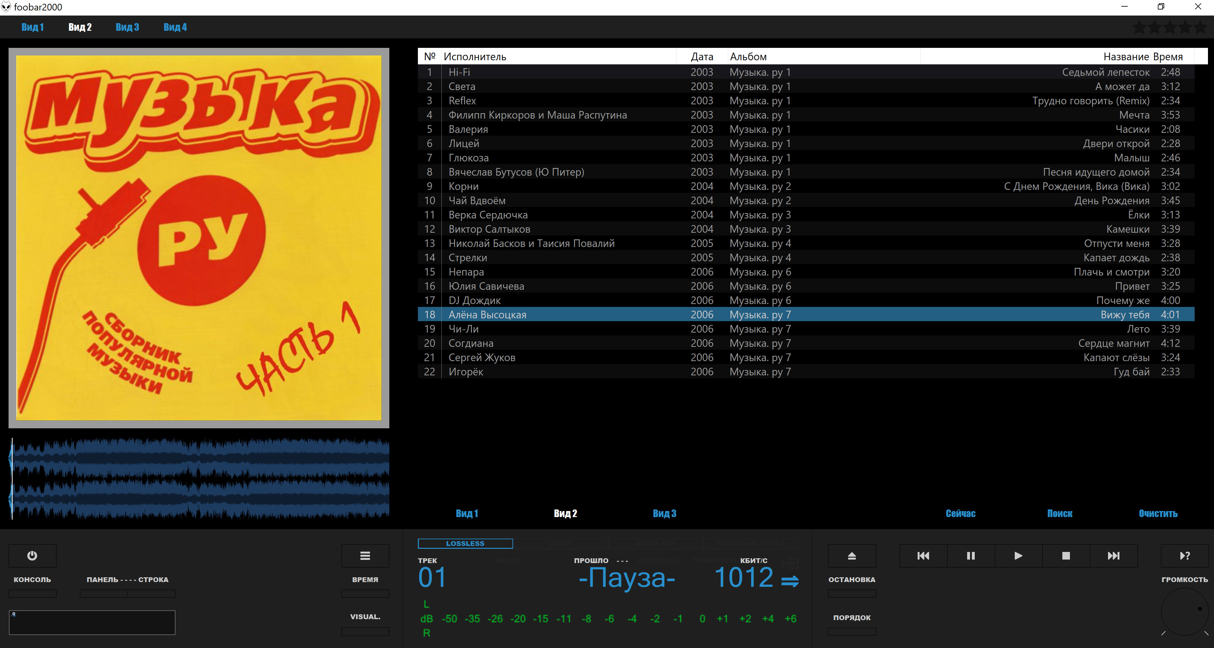The image size is (1214, 648).
Task: Click the stop button
Action: 1066,556
